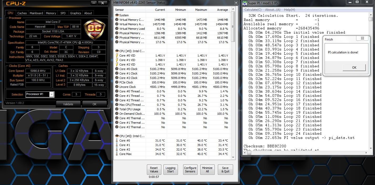This screenshot has width=375, height=185.
Task: Open the About...(A) menu in Super PI
Action: [273, 10]
